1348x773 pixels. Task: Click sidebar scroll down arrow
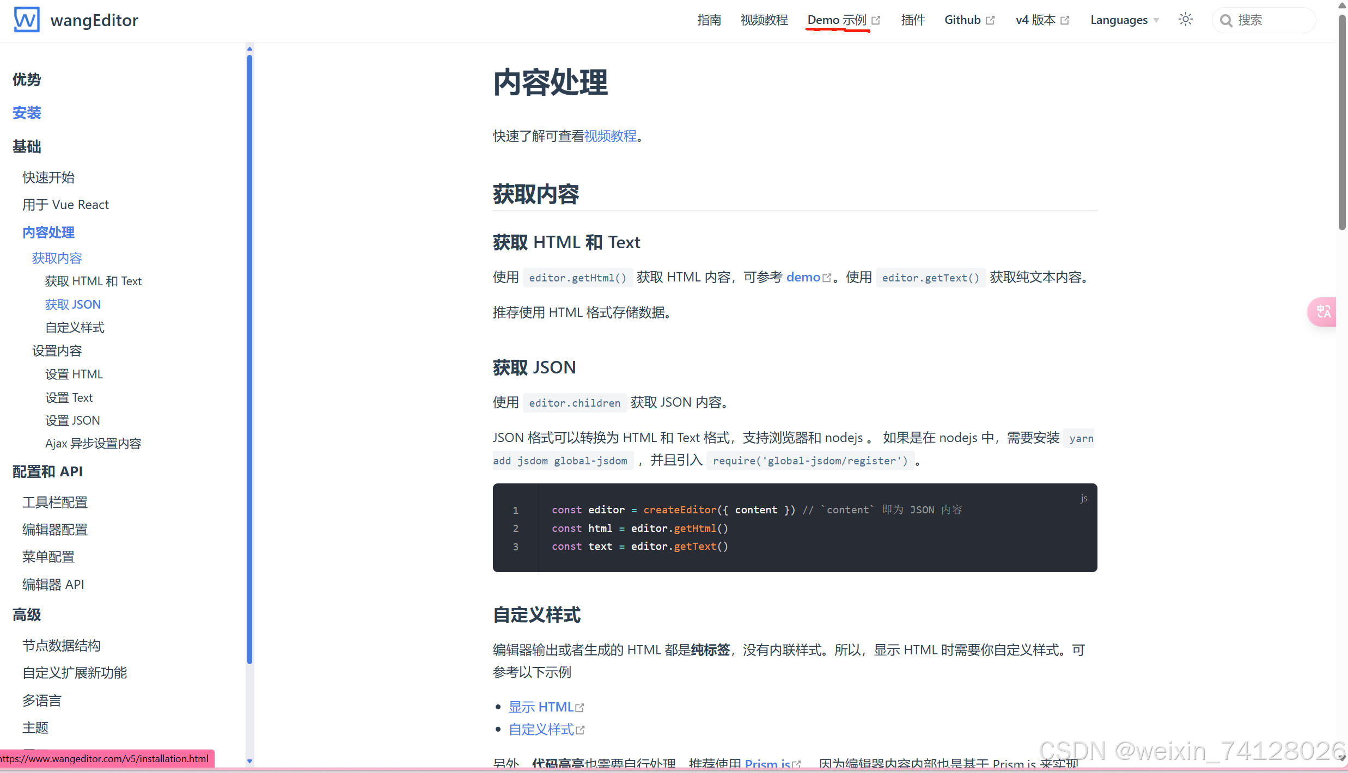pyautogui.click(x=249, y=761)
